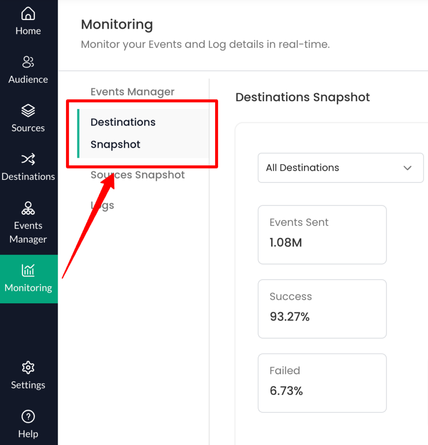Click the 1.08M events value
Image resolution: width=428 pixels, height=445 pixels.
[x=285, y=242]
